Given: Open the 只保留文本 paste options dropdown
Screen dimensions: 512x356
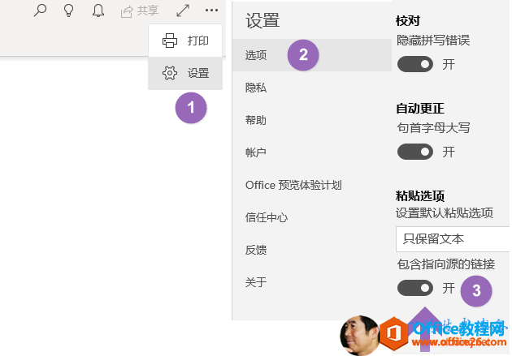Looking at the screenshot, I should coord(453,239).
